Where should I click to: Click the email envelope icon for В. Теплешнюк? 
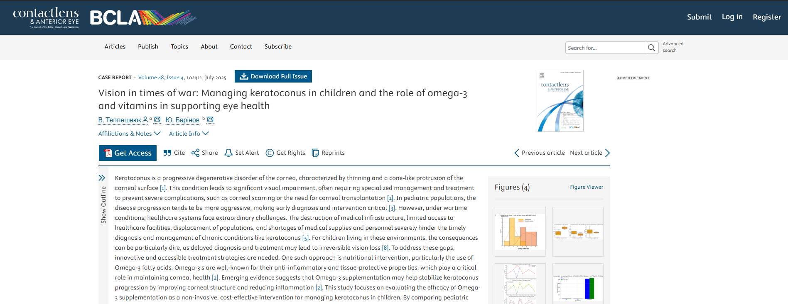coord(157,119)
